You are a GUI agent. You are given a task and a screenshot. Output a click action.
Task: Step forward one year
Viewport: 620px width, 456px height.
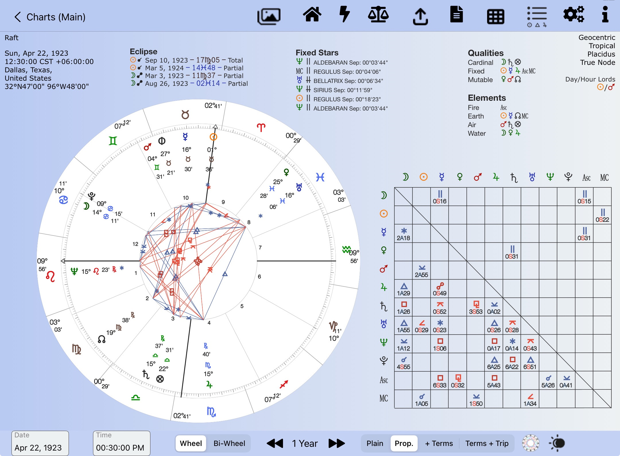point(336,443)
